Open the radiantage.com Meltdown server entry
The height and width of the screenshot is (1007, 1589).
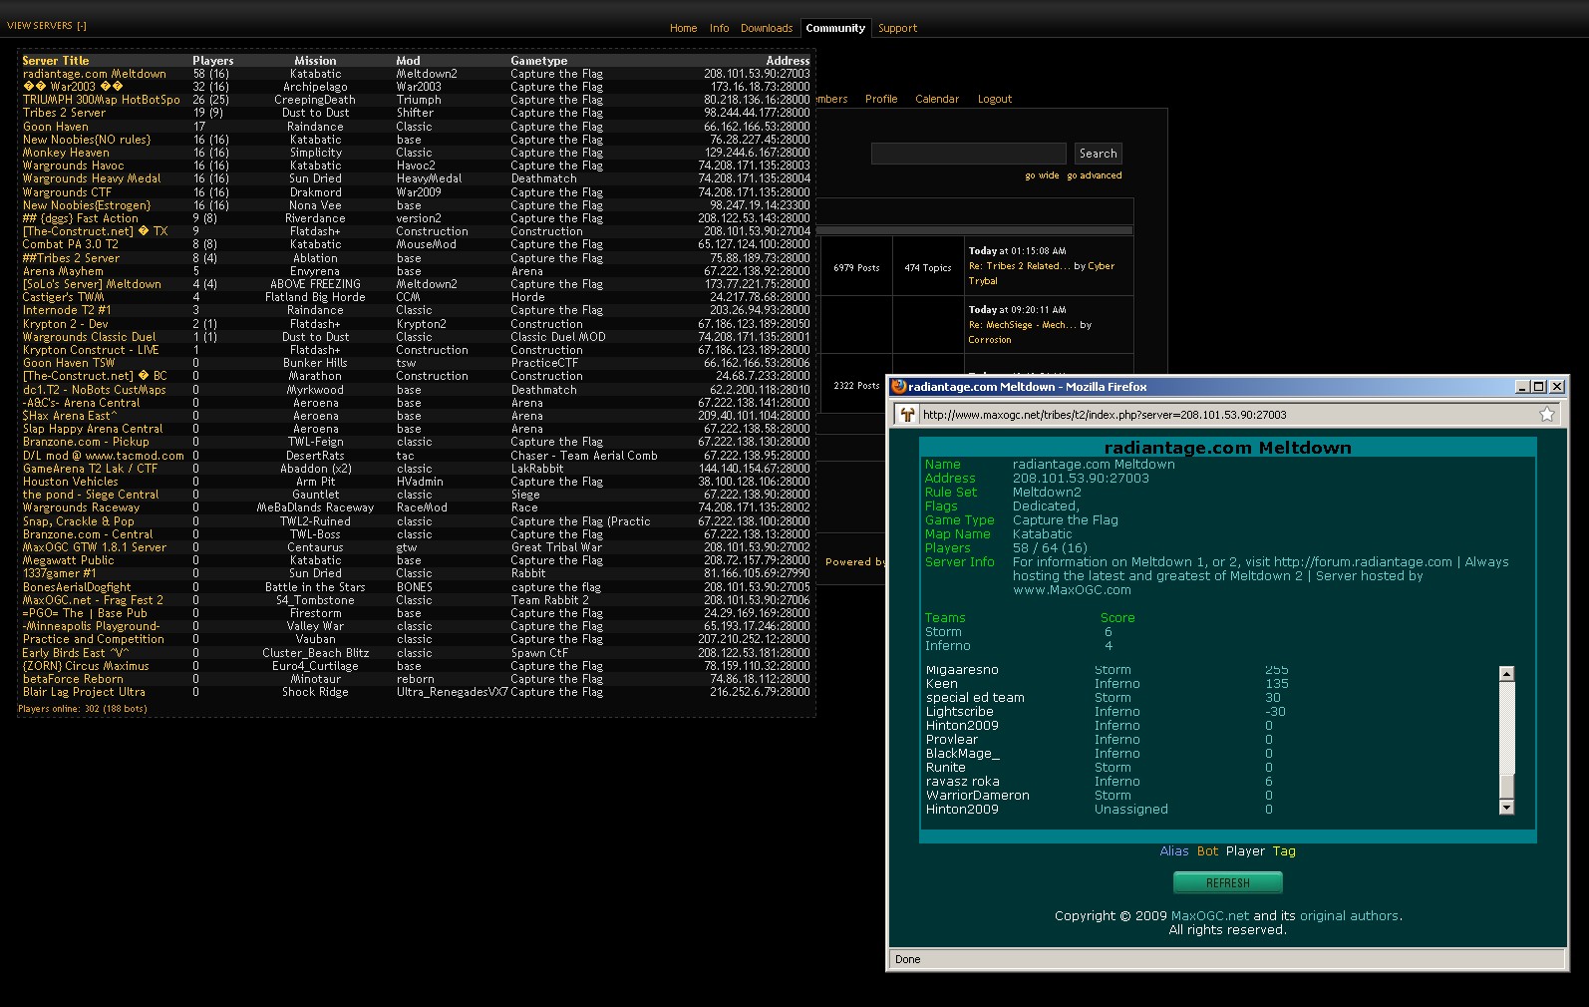tap(95, 74)
